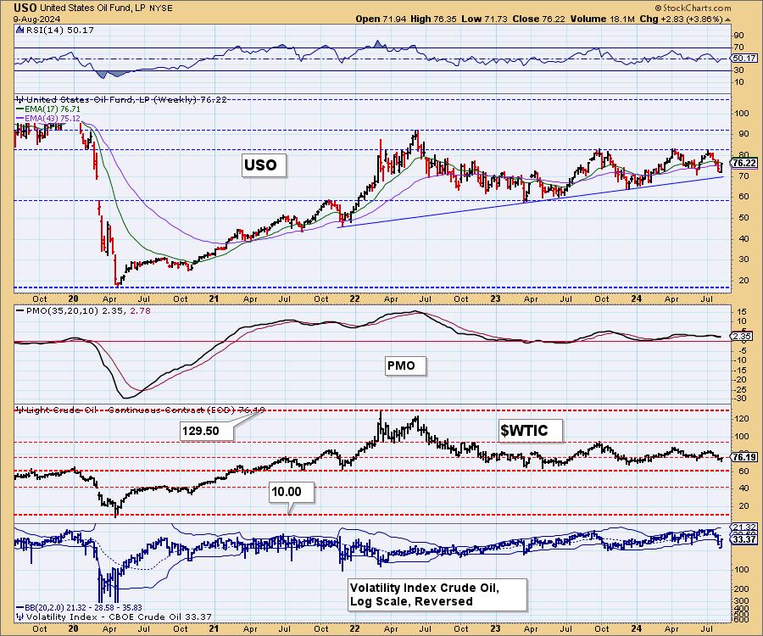Click the small RSI panel icon beside the RSI label
The height and width of the screenshot is (636, 763).
(20, 30)
